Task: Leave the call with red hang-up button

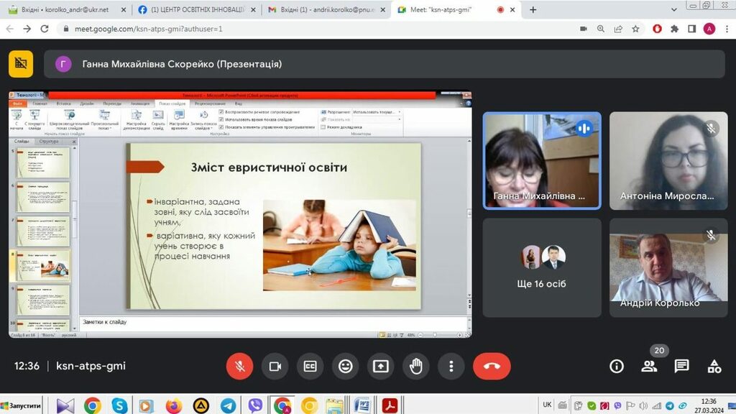Action: click(492, 366)
